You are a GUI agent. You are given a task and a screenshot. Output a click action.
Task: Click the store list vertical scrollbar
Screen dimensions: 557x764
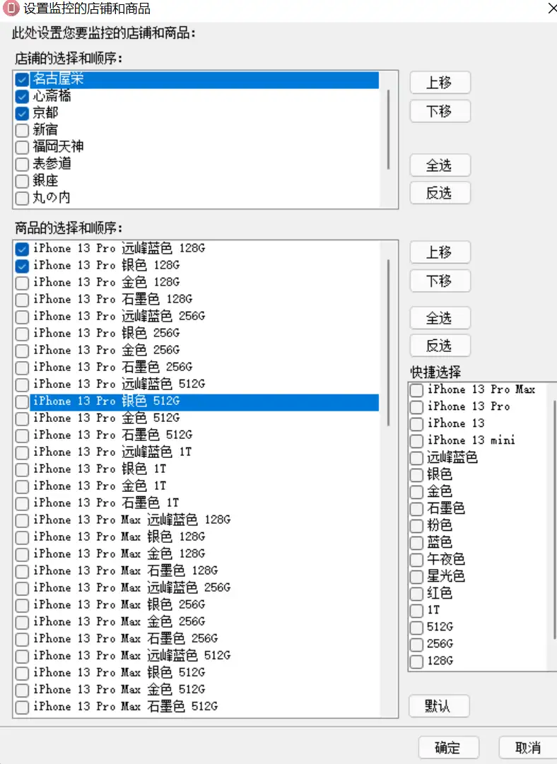[388, 129]
